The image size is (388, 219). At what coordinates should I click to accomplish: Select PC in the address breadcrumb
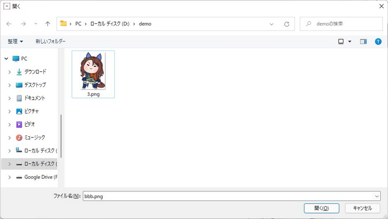[x=78, y=24]
